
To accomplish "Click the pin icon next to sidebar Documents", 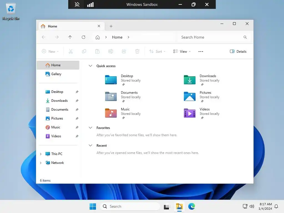I will click(x=77, y=110).
